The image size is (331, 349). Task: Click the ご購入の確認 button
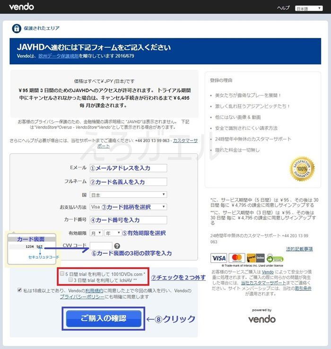(104, 319)
